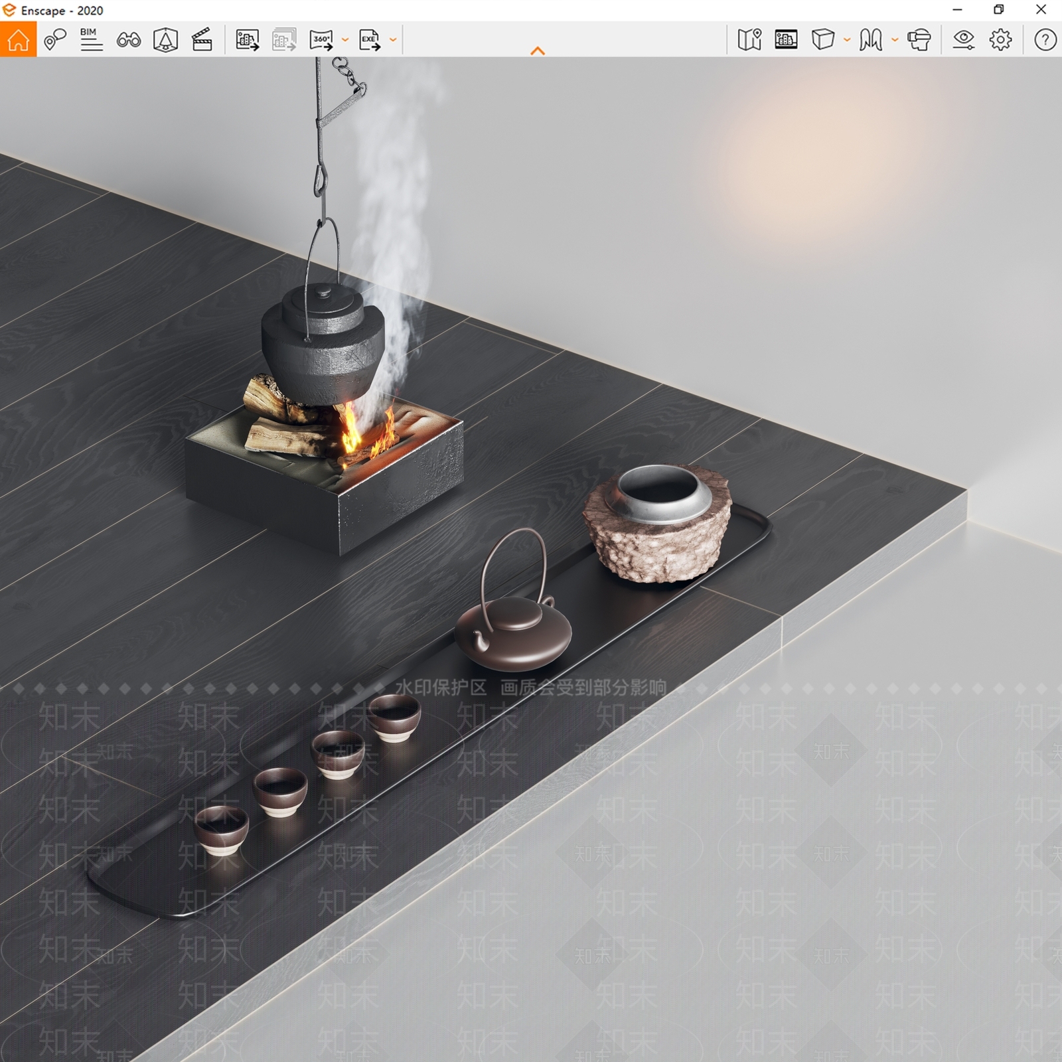Export a 360° panorama
This screenshot has height=1062, width=1062.
tap(321, 40)
